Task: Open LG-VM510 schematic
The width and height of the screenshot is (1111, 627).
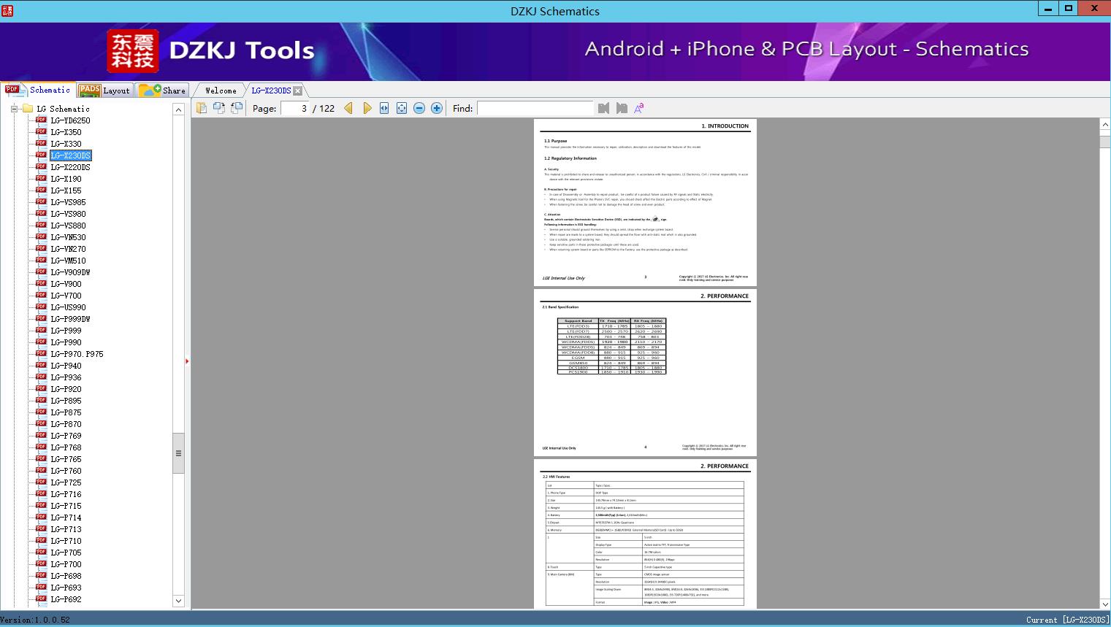Action: click(x=68, y=261)
